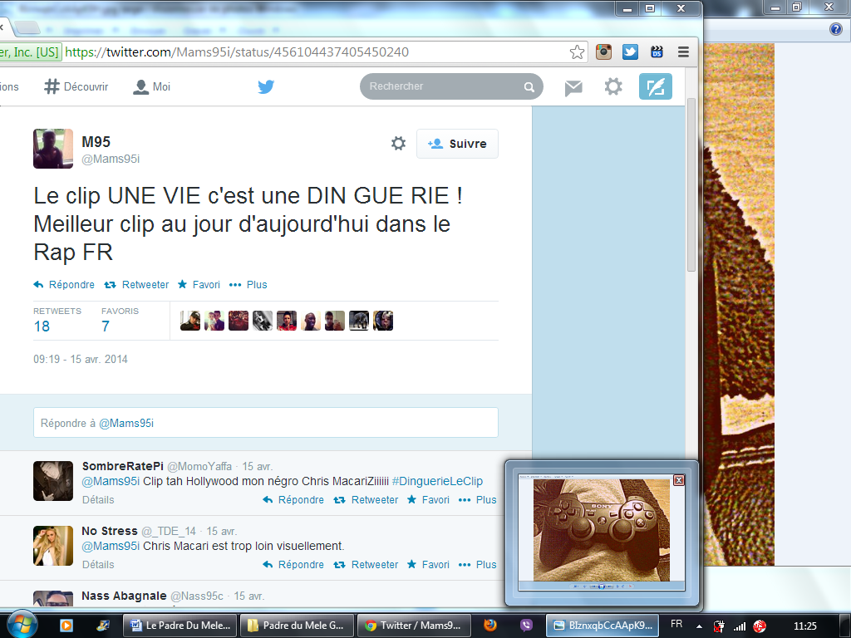
Task: Bookmark page with the star icon
Action: (x=577, y=52)
